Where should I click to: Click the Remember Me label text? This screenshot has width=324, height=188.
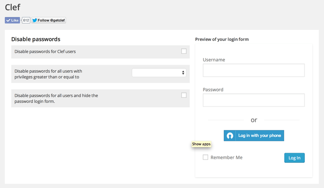226,158
